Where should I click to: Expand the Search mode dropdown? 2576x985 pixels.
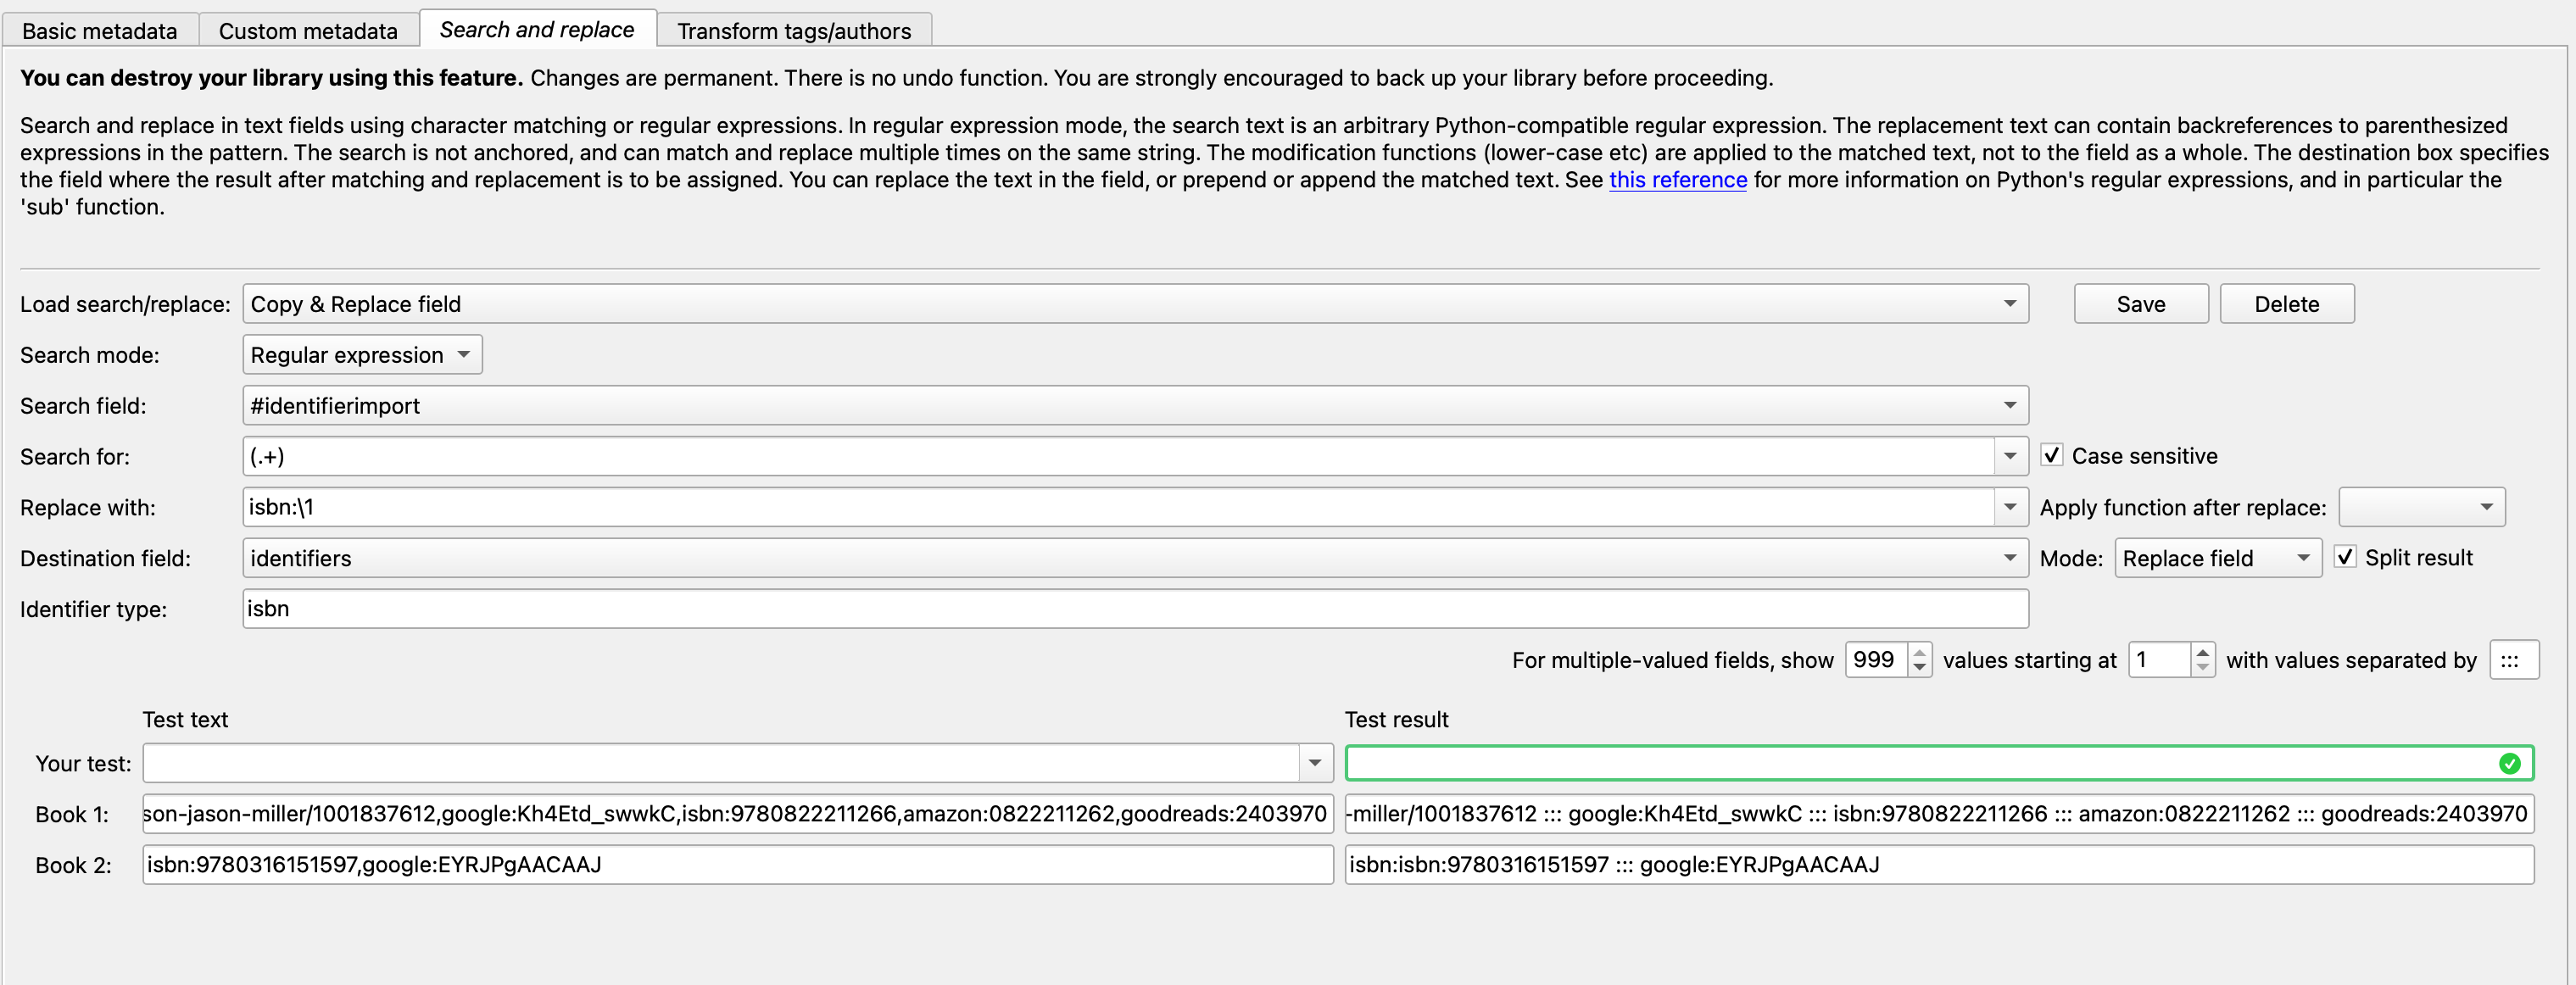pos(362,355)
